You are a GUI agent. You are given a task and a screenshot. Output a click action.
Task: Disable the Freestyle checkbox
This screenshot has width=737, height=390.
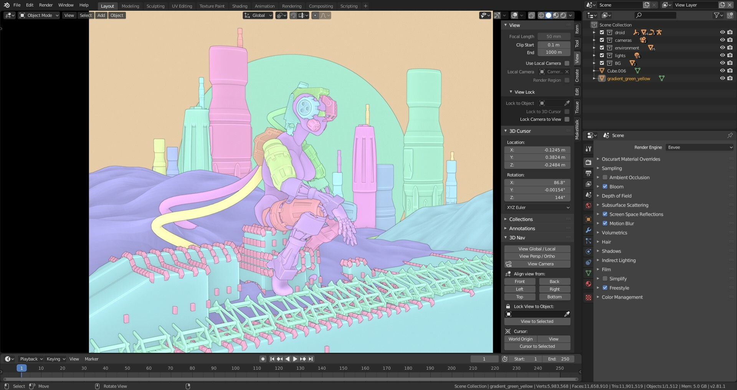click(x=605, y=288)
